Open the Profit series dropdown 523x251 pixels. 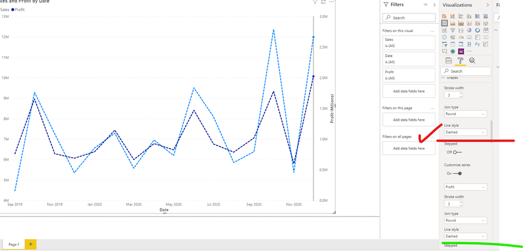465,187
